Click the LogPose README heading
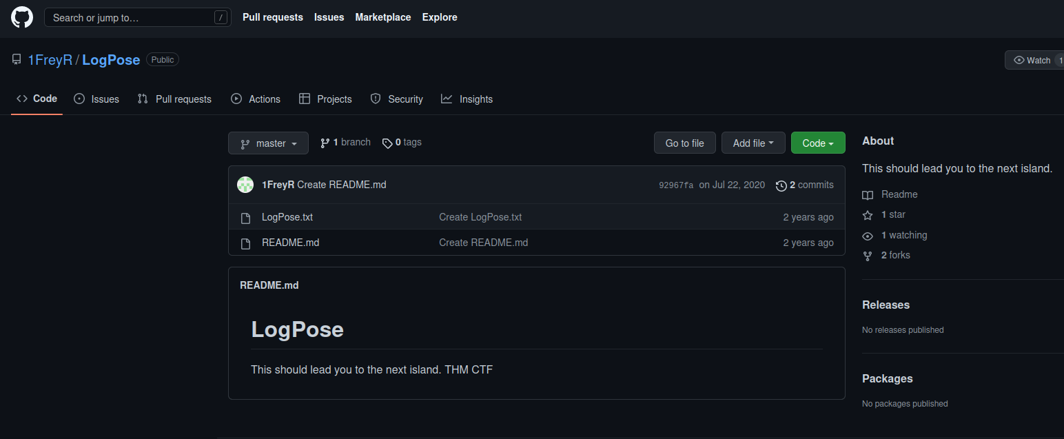1064x439 pixels. click(x=298, y=329)
